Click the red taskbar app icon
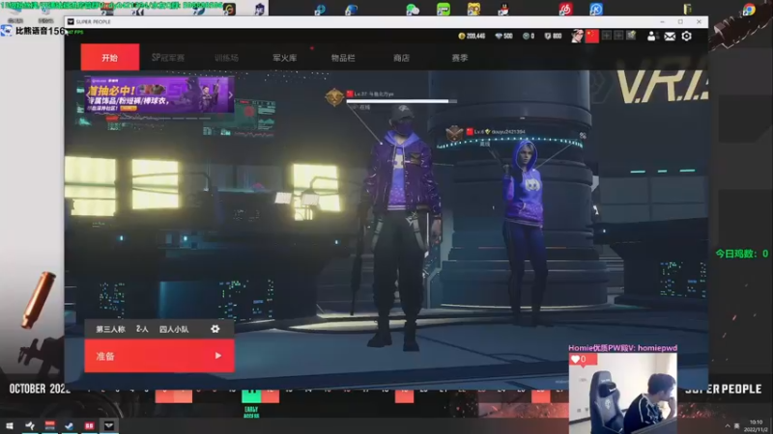The height and width of the screenshot is (434, 773). 89,425
